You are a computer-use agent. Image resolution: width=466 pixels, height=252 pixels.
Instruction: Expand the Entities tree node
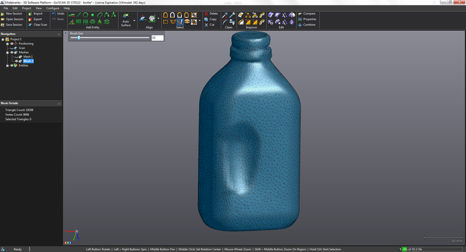8,66
